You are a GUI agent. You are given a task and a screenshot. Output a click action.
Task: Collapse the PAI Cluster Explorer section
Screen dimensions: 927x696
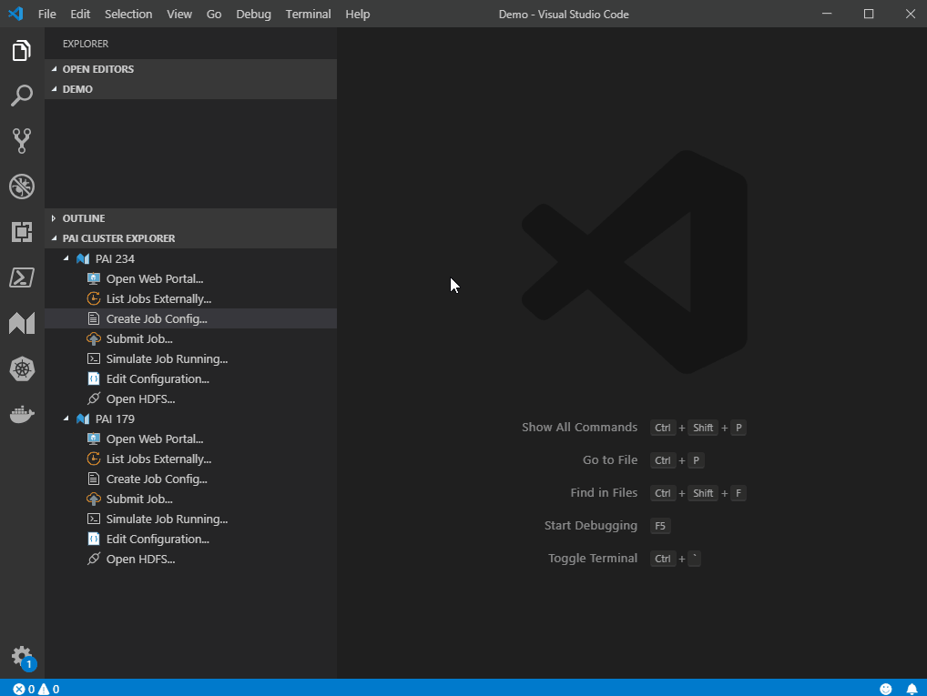click(54, 238)
